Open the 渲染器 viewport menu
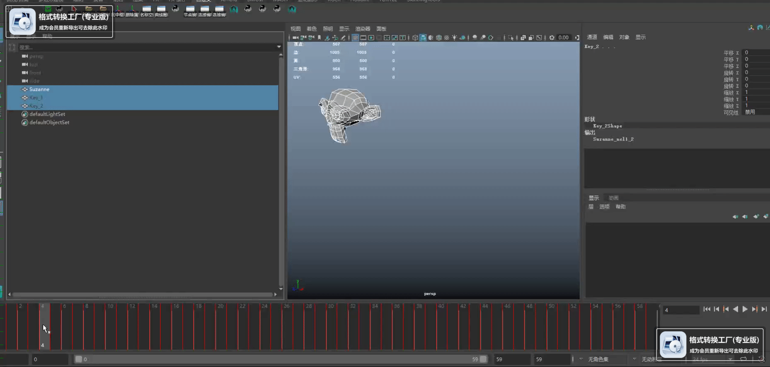 pos(363,29)
